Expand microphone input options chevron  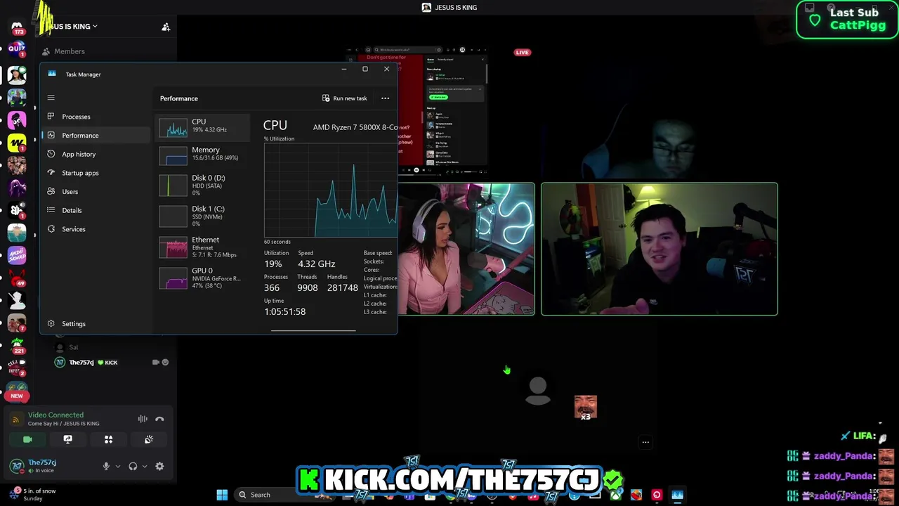coord(117,466)
